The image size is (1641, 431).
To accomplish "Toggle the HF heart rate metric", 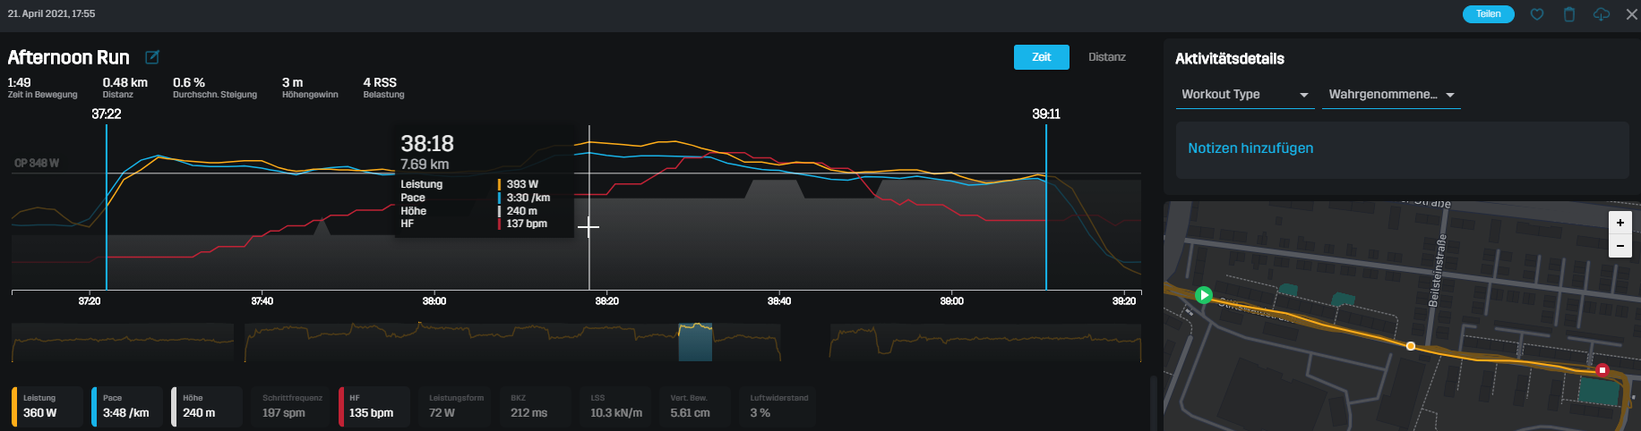I will coord(374,406).
